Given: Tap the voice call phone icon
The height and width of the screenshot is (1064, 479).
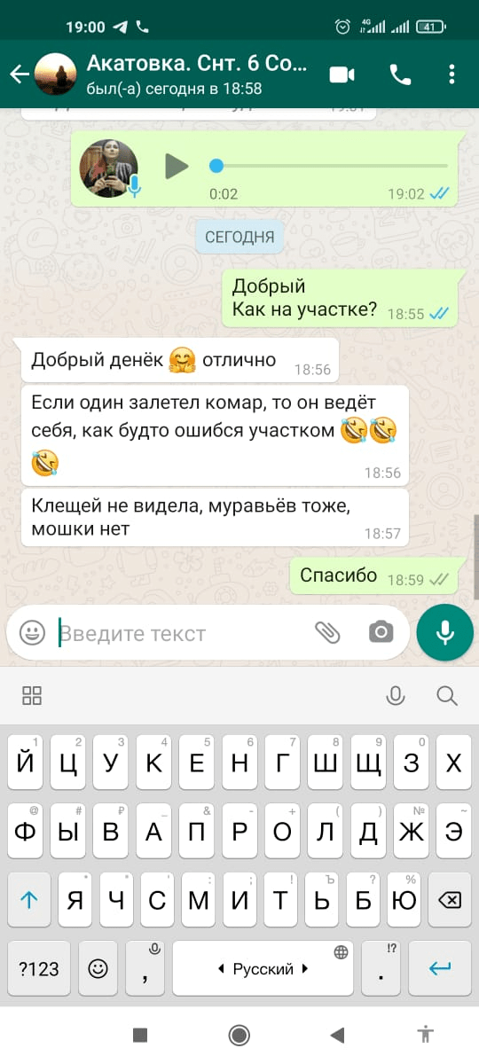Looking at the screenshot, I should click(x=401, y=74).
